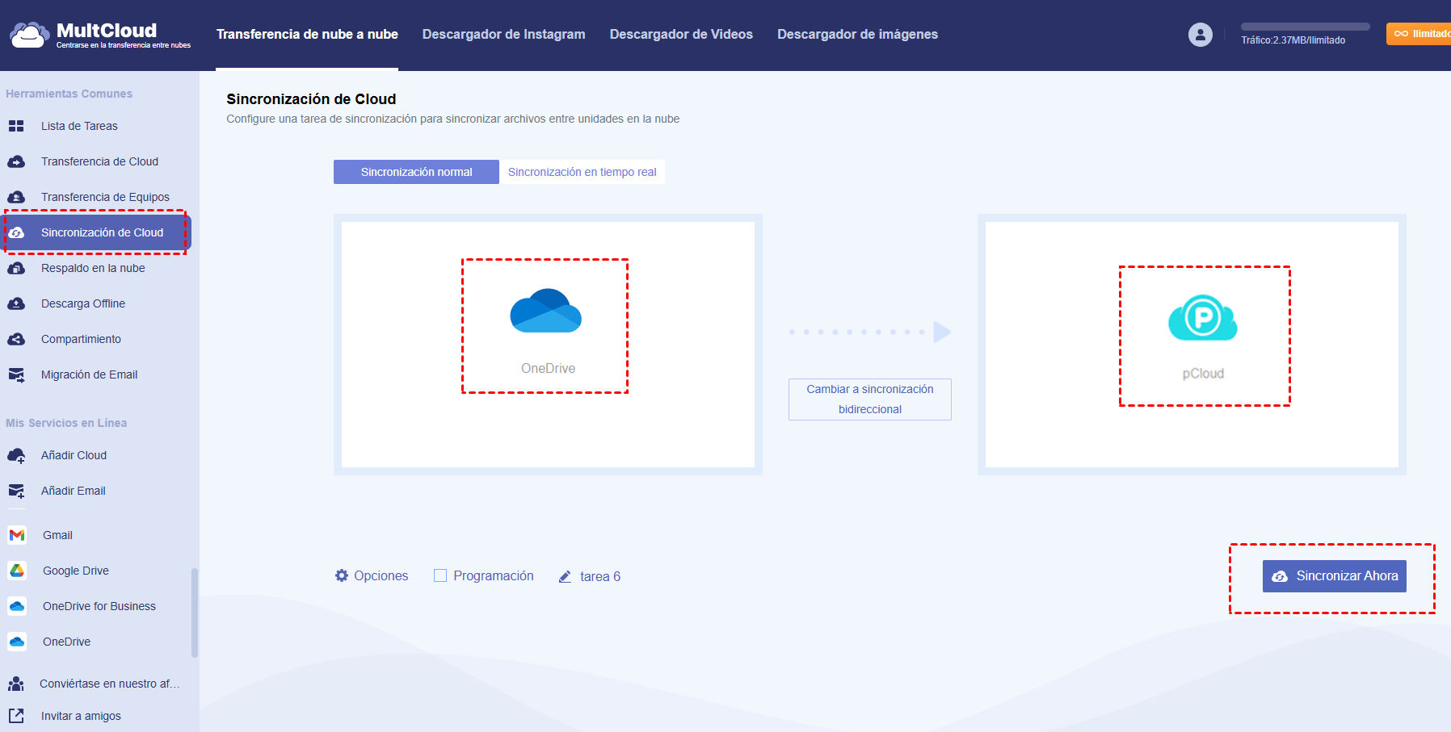Image resolution: width=1451 pixels, height=732 pixels.
Task: Switch to Sincronización normal mode
Action: coord(416,172)
